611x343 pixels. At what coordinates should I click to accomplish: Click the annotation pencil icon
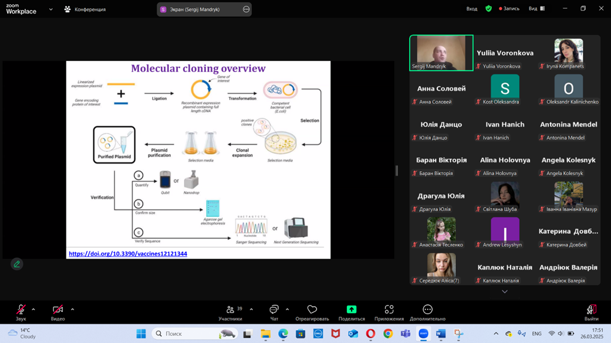pos(17,264)
